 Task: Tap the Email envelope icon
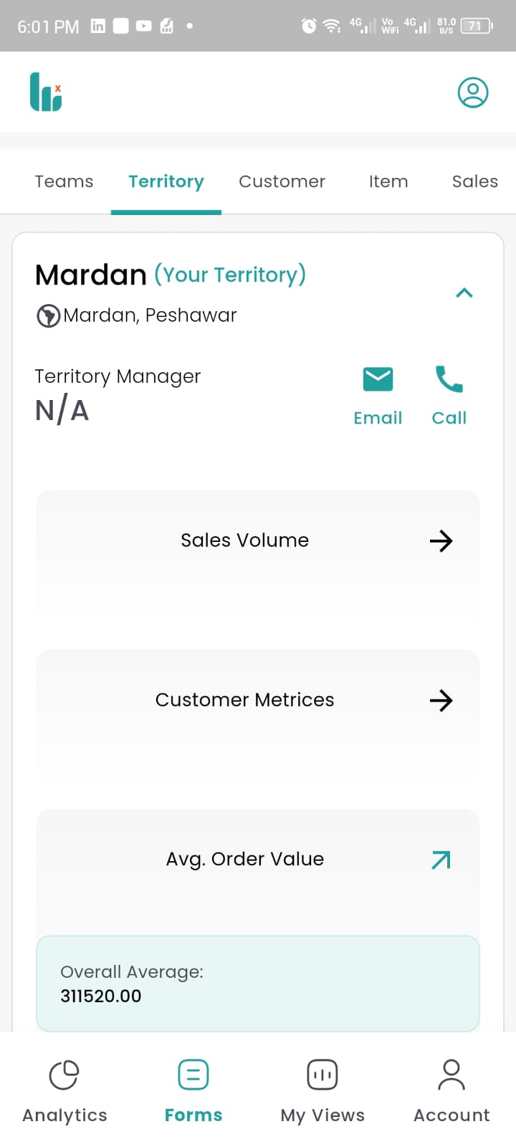point(378,379)
